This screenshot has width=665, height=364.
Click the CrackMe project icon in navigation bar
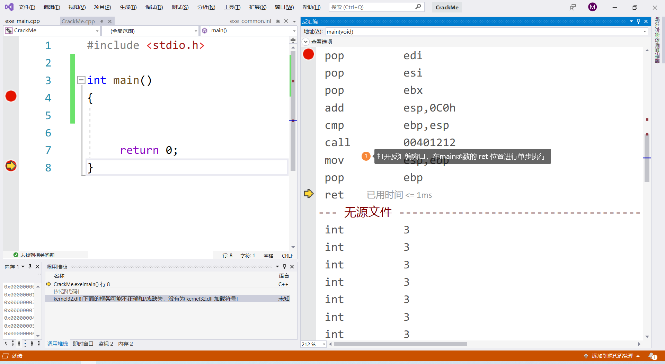[9, 31]
